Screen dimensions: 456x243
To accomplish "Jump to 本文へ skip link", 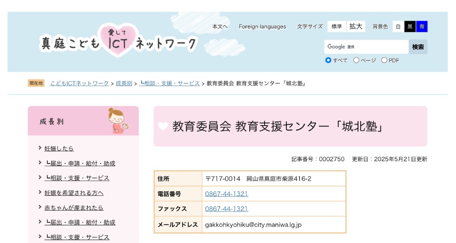I will point(220,26).
